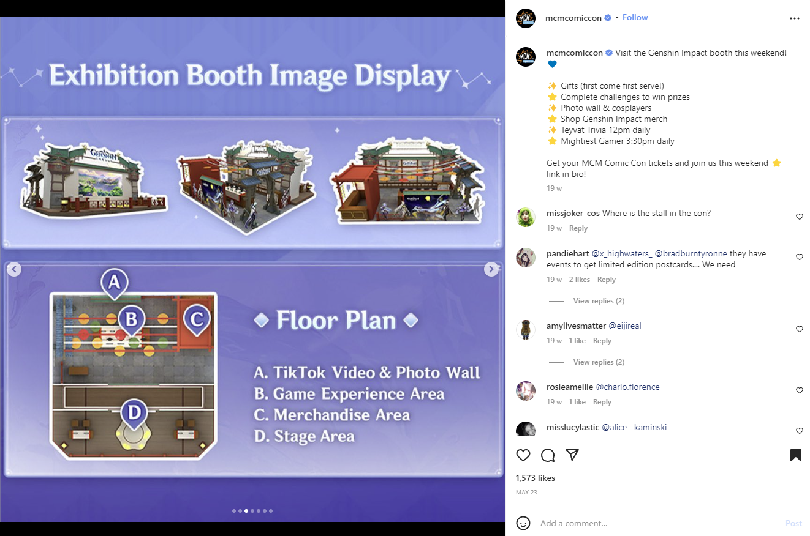Screen dimensions: 810x536
Task: View the 1 like on rosieameliie's comment
Action: coord(577,402)
